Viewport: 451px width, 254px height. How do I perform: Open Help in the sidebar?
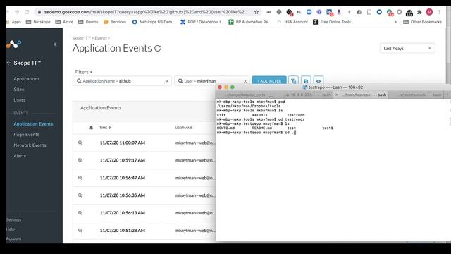pos(11,229)
